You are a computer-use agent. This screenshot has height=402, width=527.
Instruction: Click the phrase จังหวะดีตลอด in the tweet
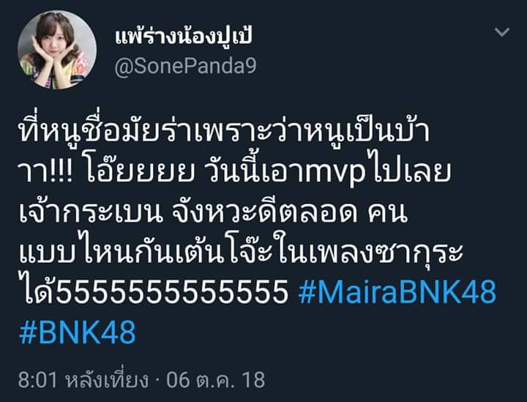coord(263,212)
